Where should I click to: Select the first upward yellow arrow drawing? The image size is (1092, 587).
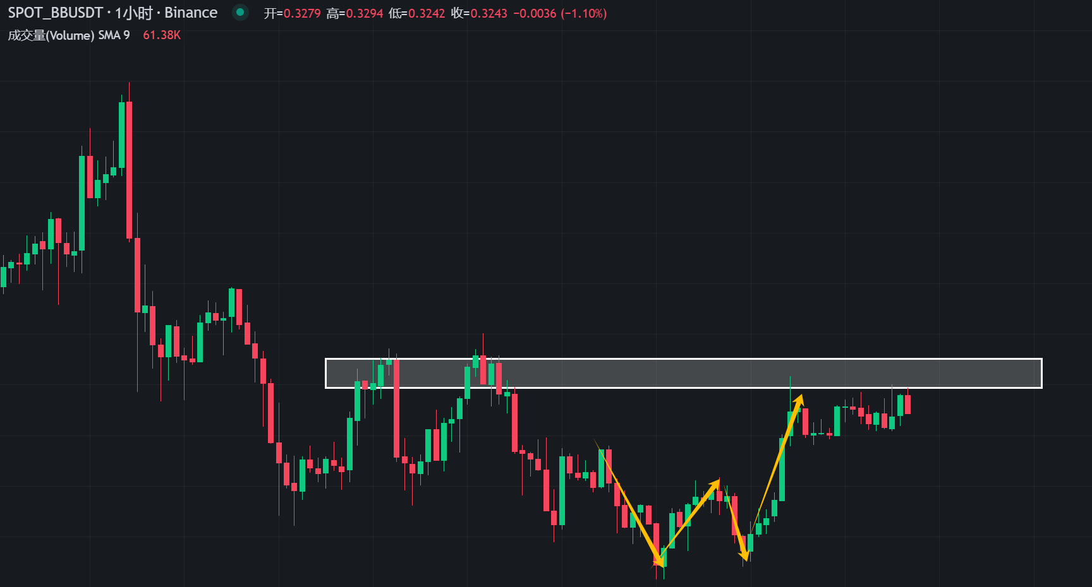click(x=689, y=521)
